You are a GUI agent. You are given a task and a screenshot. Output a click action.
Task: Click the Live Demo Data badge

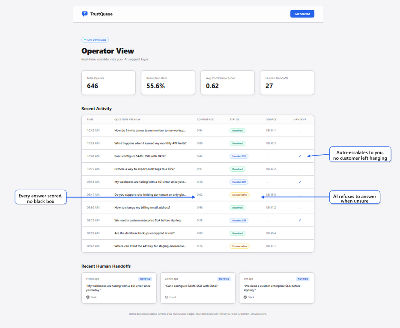[95, 40]
